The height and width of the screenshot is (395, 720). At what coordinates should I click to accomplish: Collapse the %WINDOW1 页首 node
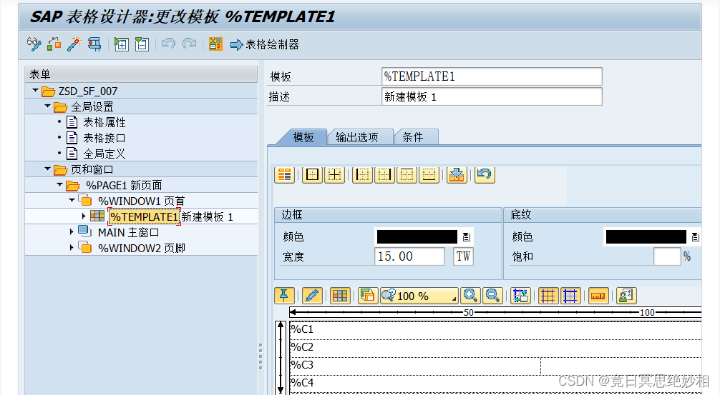click(x=72, y=200)
